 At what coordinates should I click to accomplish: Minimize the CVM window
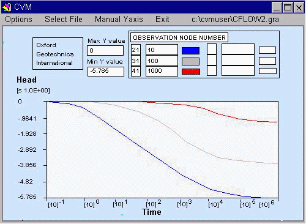click(277, 8)
